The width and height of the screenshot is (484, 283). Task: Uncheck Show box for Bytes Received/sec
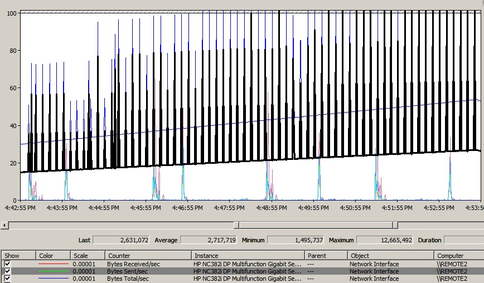pyautogui.click(x=8, y=264)
